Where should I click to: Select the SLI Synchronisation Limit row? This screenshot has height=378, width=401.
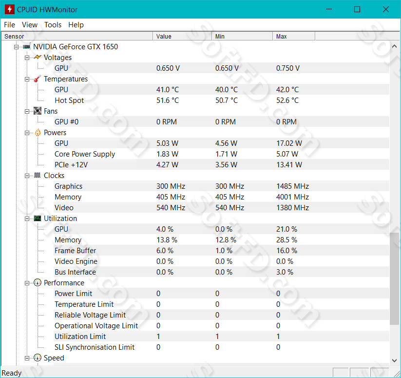click(x=222, y=347)
